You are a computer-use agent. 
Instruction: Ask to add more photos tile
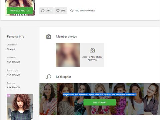coord(92,55)
